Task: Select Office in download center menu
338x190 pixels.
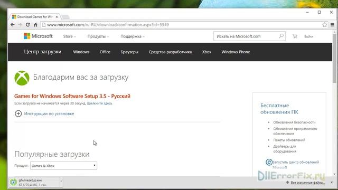Action: (105, 52)
